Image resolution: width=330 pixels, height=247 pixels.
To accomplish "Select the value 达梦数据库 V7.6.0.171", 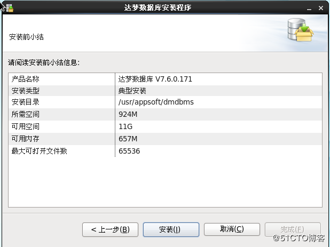I will [155, 79].
